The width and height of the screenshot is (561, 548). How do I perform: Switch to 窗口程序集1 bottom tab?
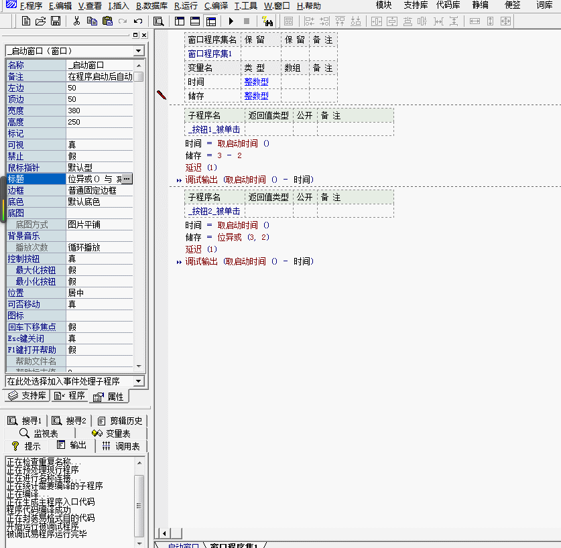(234, 545)
